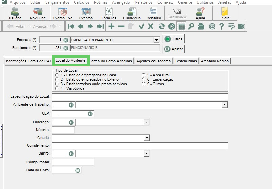Open Evento Fixo toolbar icon

click(x=62, y=14)
